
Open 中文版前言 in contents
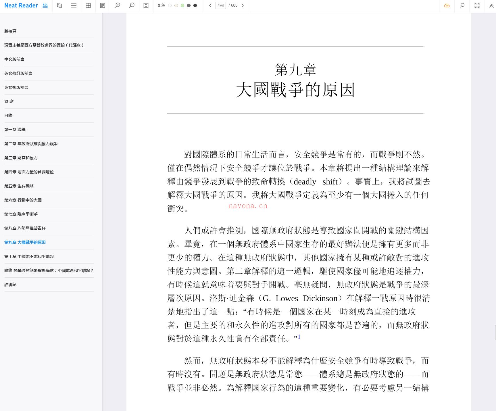[14, 59]
